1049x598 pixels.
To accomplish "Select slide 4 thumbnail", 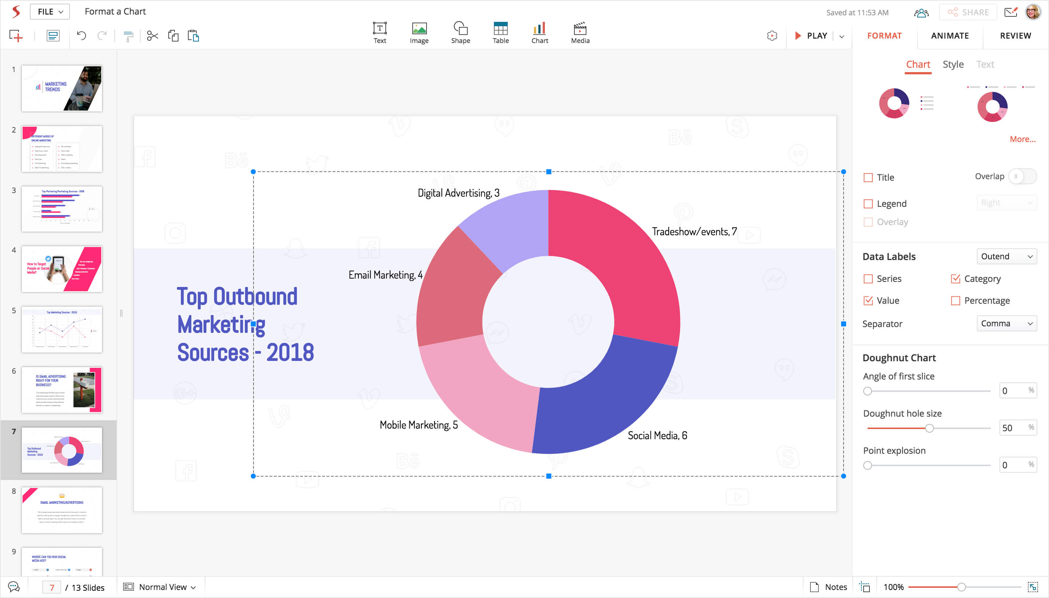I will 62,270.
